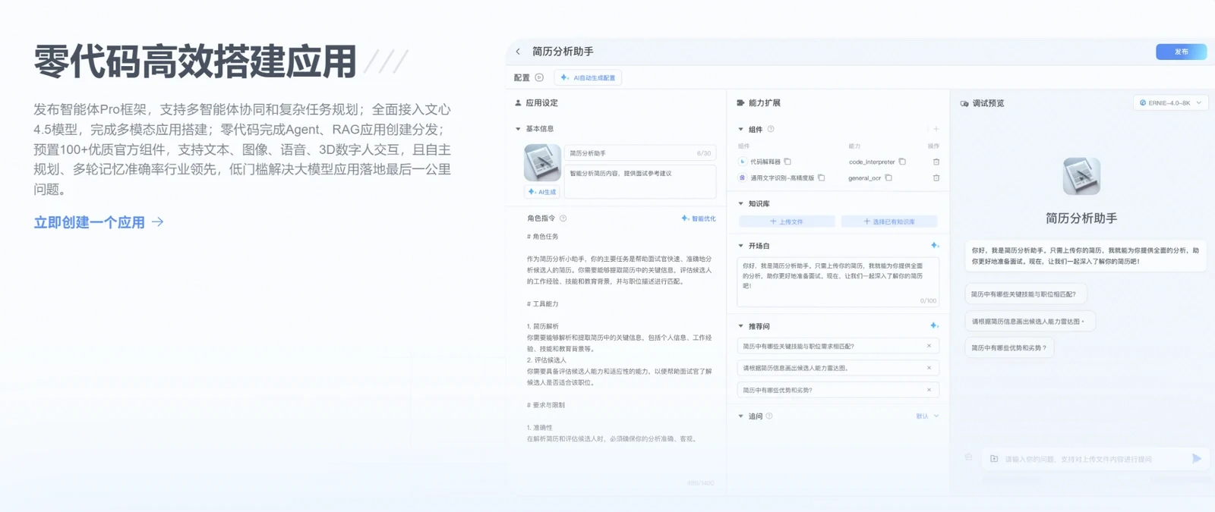Click the AI自动生成配置 button
Image resolution: width=1215 pixels, height=512 pixels.
click(588, 77)
